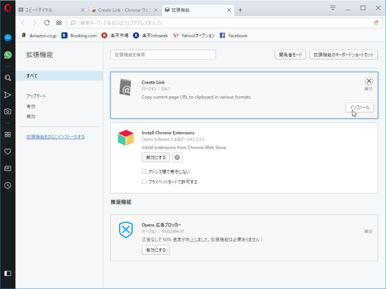Install the Create Link extension

(x=360, y=107)
